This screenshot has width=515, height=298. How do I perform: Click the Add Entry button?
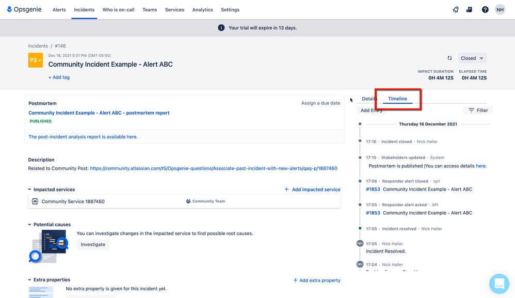(371, 111)
